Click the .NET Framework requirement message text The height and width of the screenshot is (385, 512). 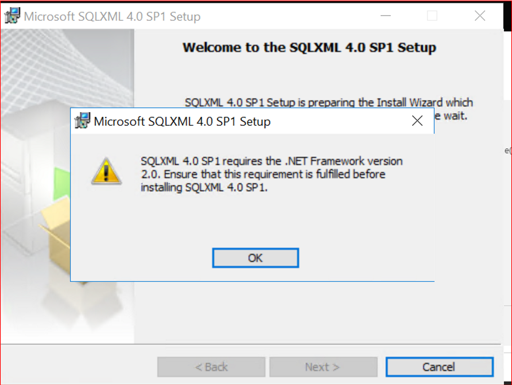pyautogui.click(x=271, y=174)
